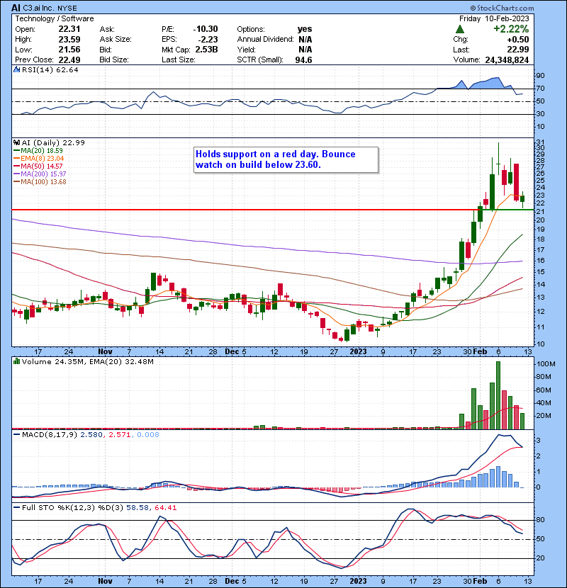
Task: Select the High price value 23.59
Action: [69, 40]
